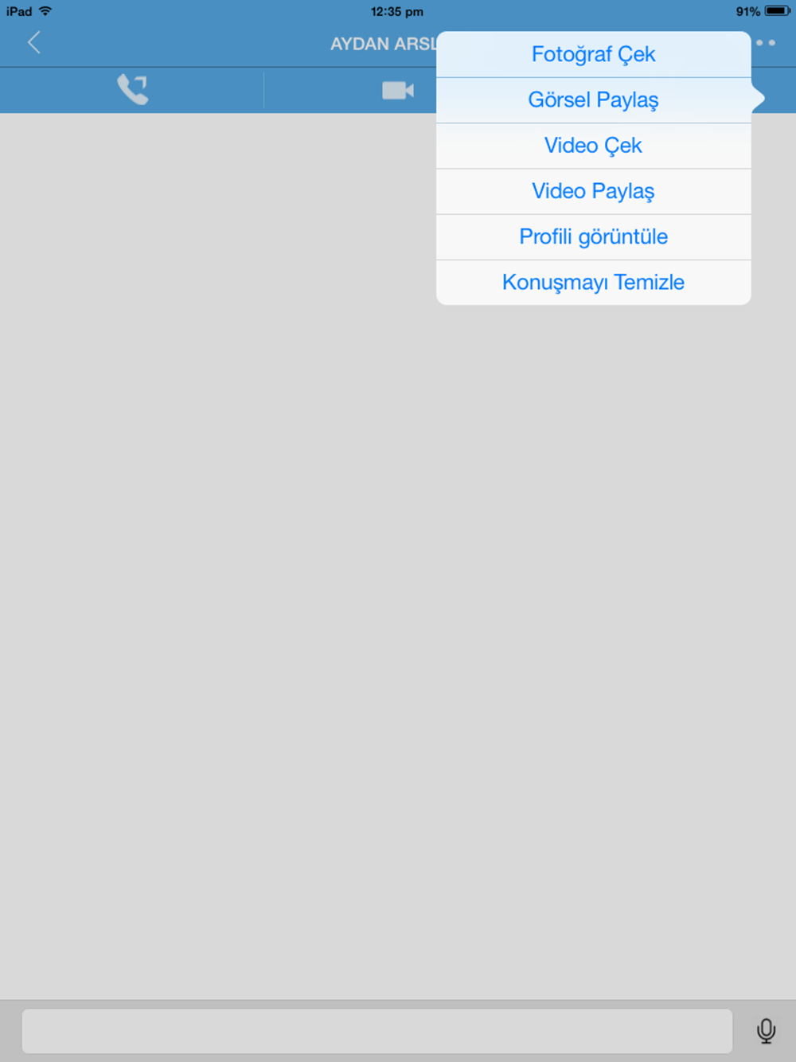Choose the Video Paylaş option

click(594, 191)
